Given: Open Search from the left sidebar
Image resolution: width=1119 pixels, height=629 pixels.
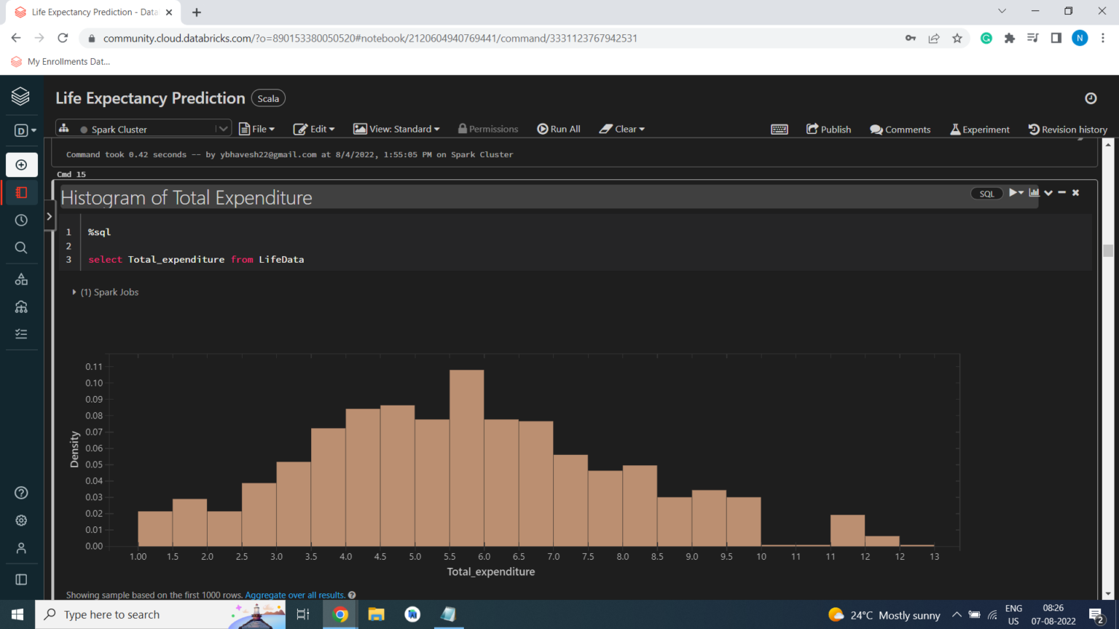Looking at the screenshot, I should (21, 247).
